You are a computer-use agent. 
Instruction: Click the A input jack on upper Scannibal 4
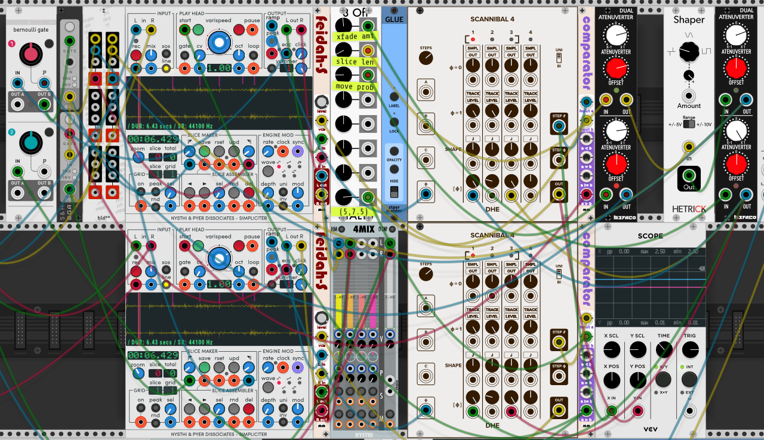(x=426, y=92)
